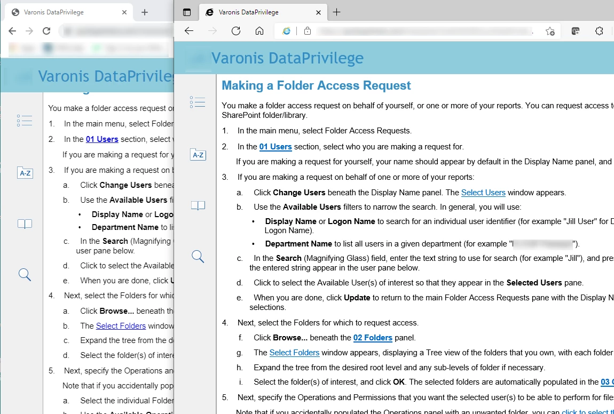Open the Select Folders link in Edge window
This screenshot has width=614, height=414.
(295, 353)
